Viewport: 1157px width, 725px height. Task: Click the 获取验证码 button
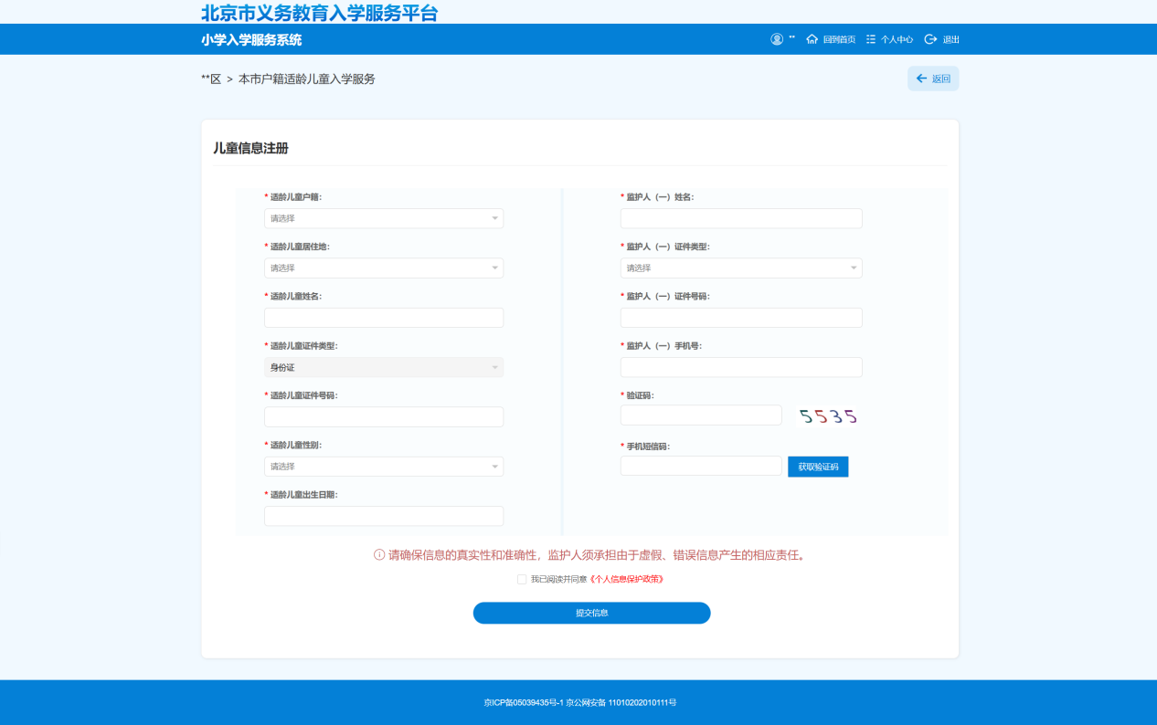click(818, 466)
